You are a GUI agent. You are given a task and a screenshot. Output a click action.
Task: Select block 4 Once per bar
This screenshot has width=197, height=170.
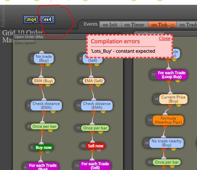(45, 126)
